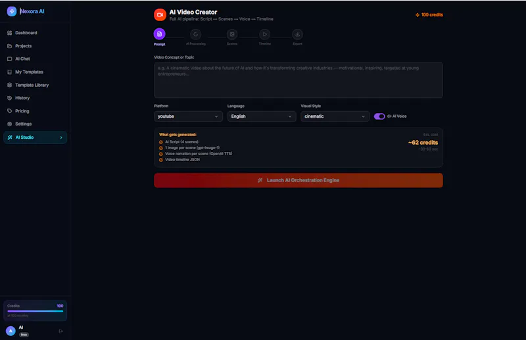Image resolution: width=526 pixels, height=340 pixels.
Task: Open Dashboard via its sidebar icon
Action: (9, 33)
